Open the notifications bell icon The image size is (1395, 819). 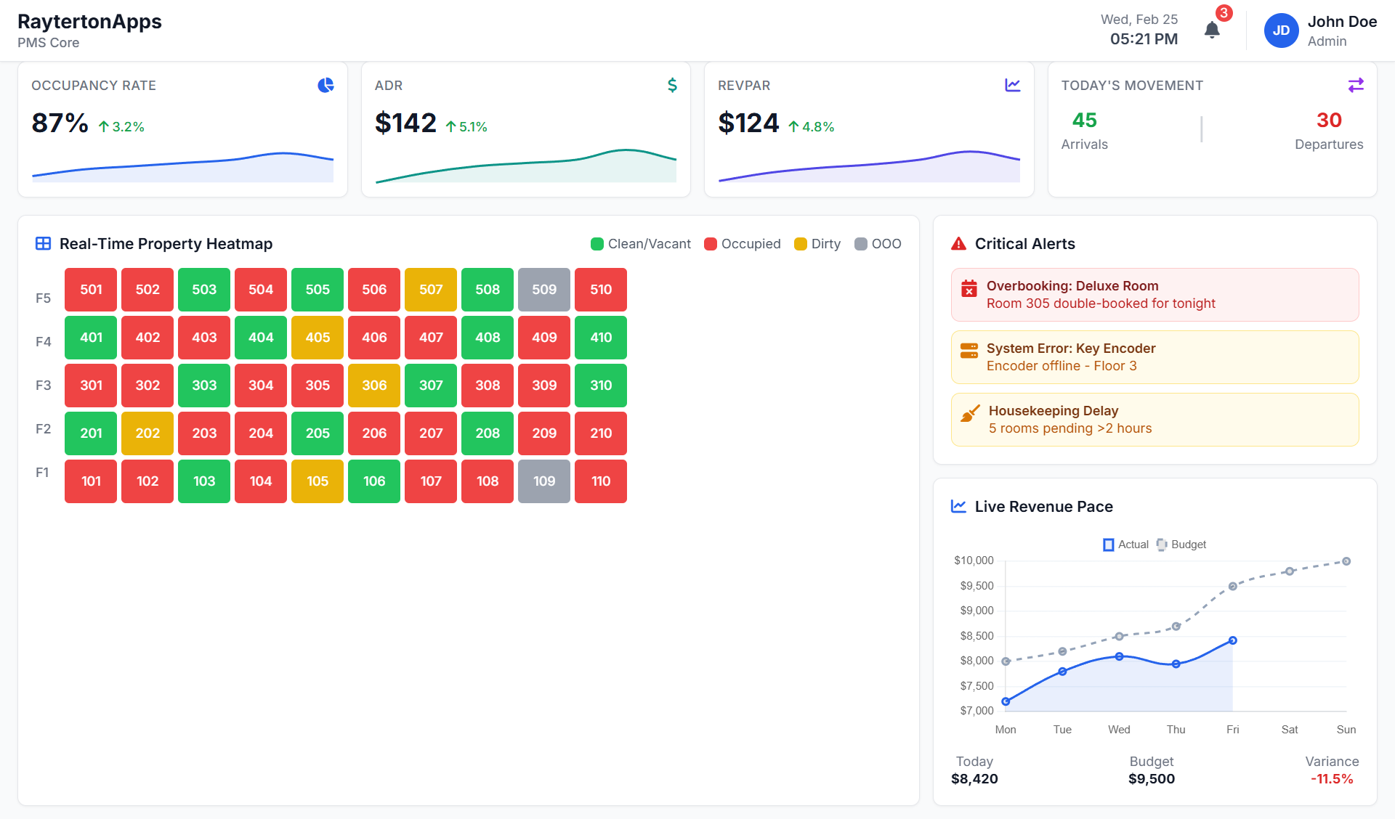click(x=1211, y=30)
